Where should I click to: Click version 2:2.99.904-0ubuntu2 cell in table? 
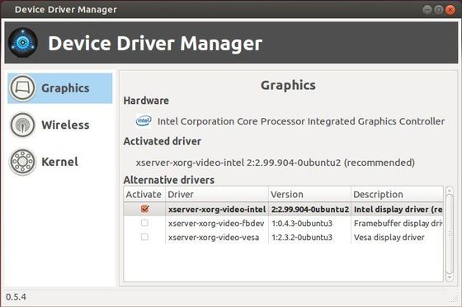(310, 210)
